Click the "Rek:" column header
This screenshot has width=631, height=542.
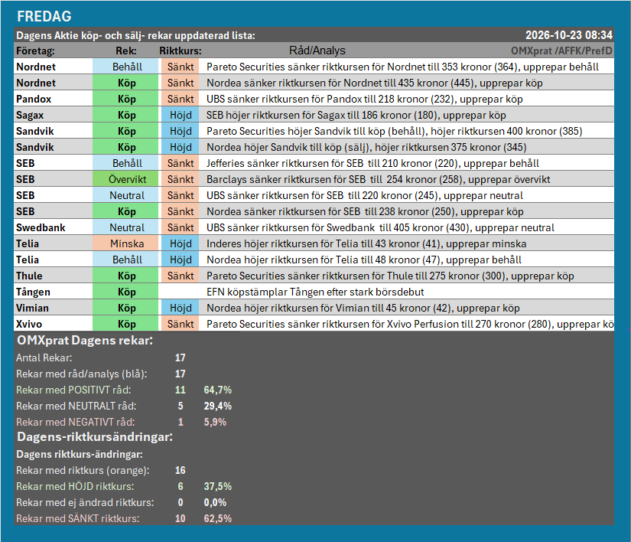click(126, 51)
